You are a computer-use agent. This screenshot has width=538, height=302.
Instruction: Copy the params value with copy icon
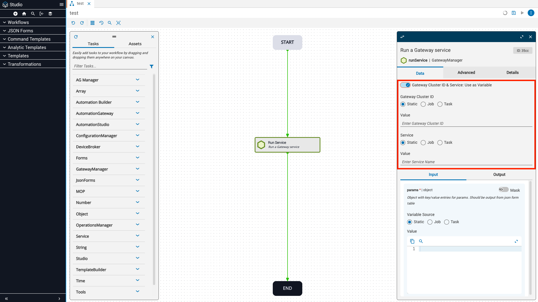[x=412, y=241]
